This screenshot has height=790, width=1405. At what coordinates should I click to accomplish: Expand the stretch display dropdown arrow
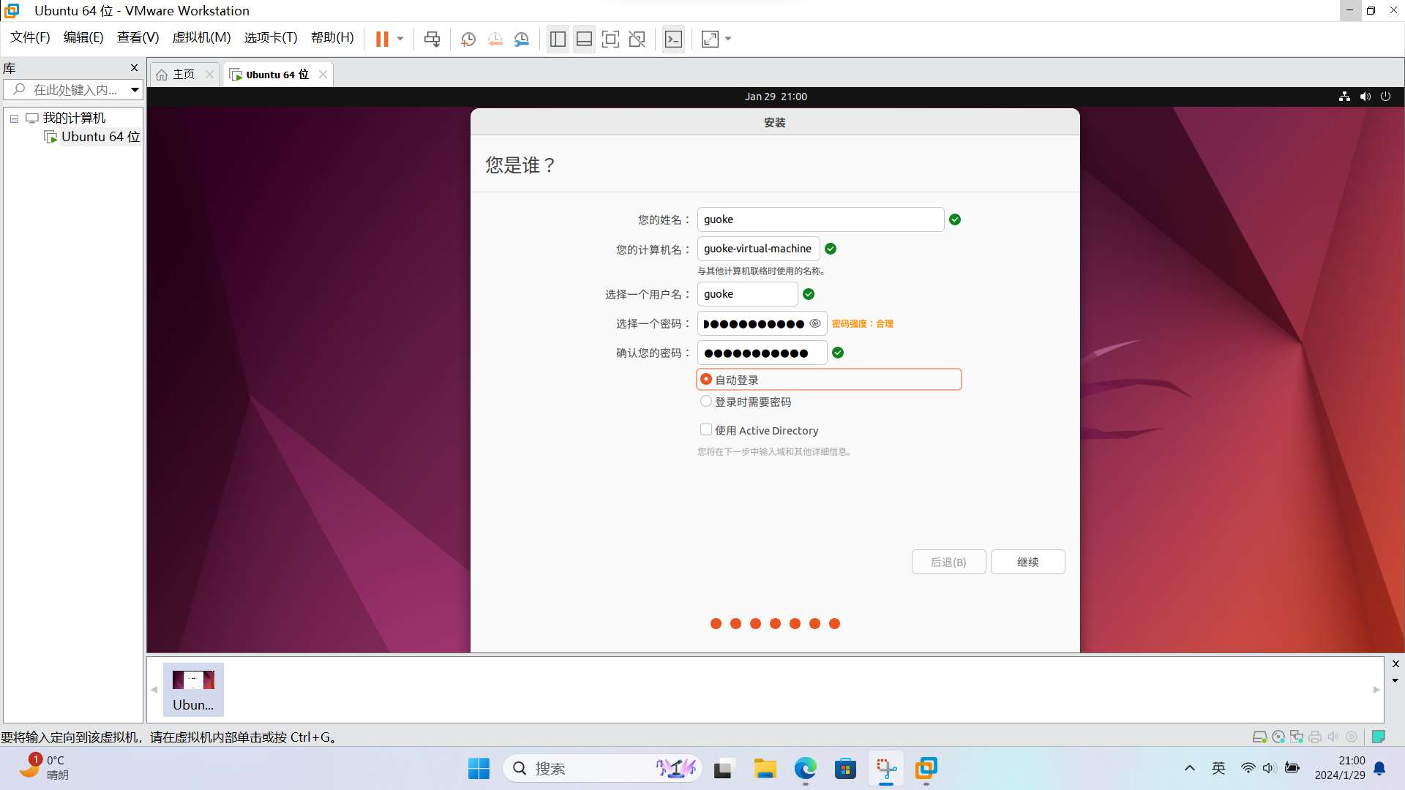[728, 39]
